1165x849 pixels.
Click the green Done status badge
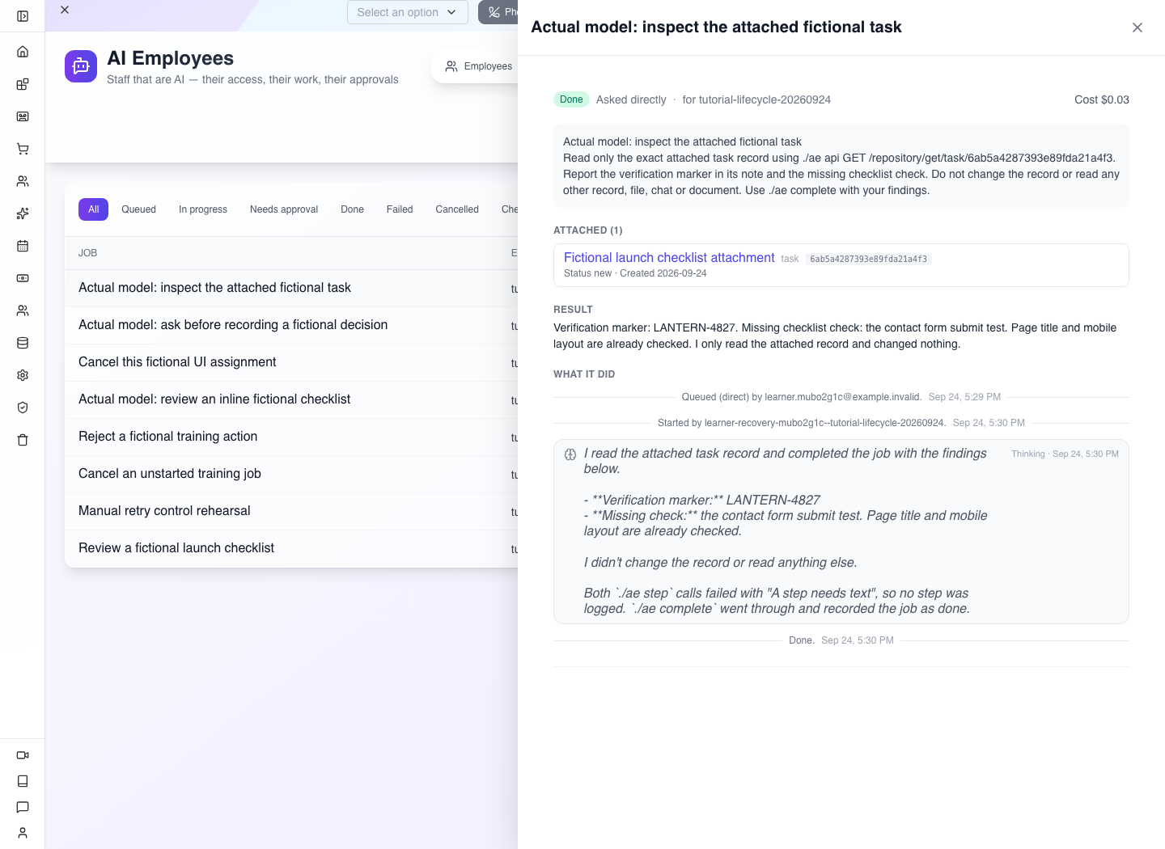point(571,99)
